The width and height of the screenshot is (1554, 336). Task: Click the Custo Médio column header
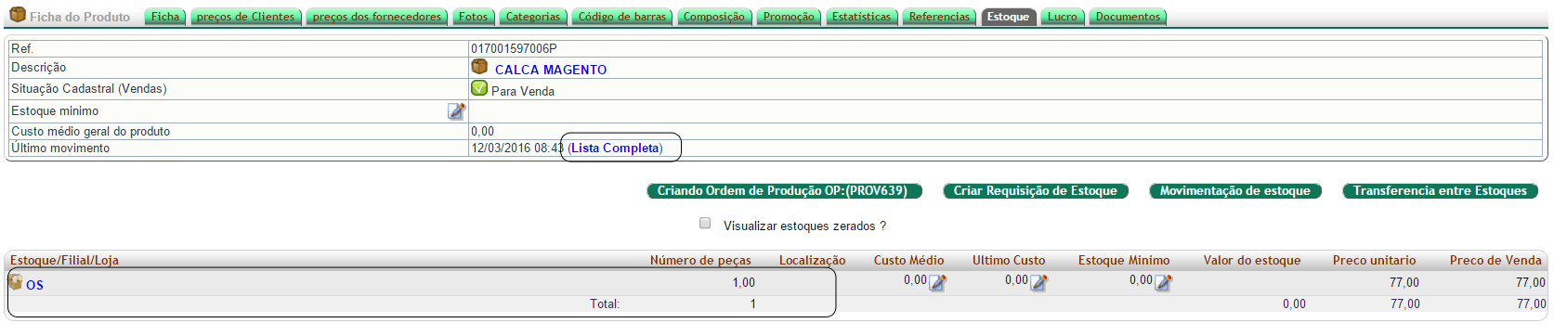click(x=908, y=260)
